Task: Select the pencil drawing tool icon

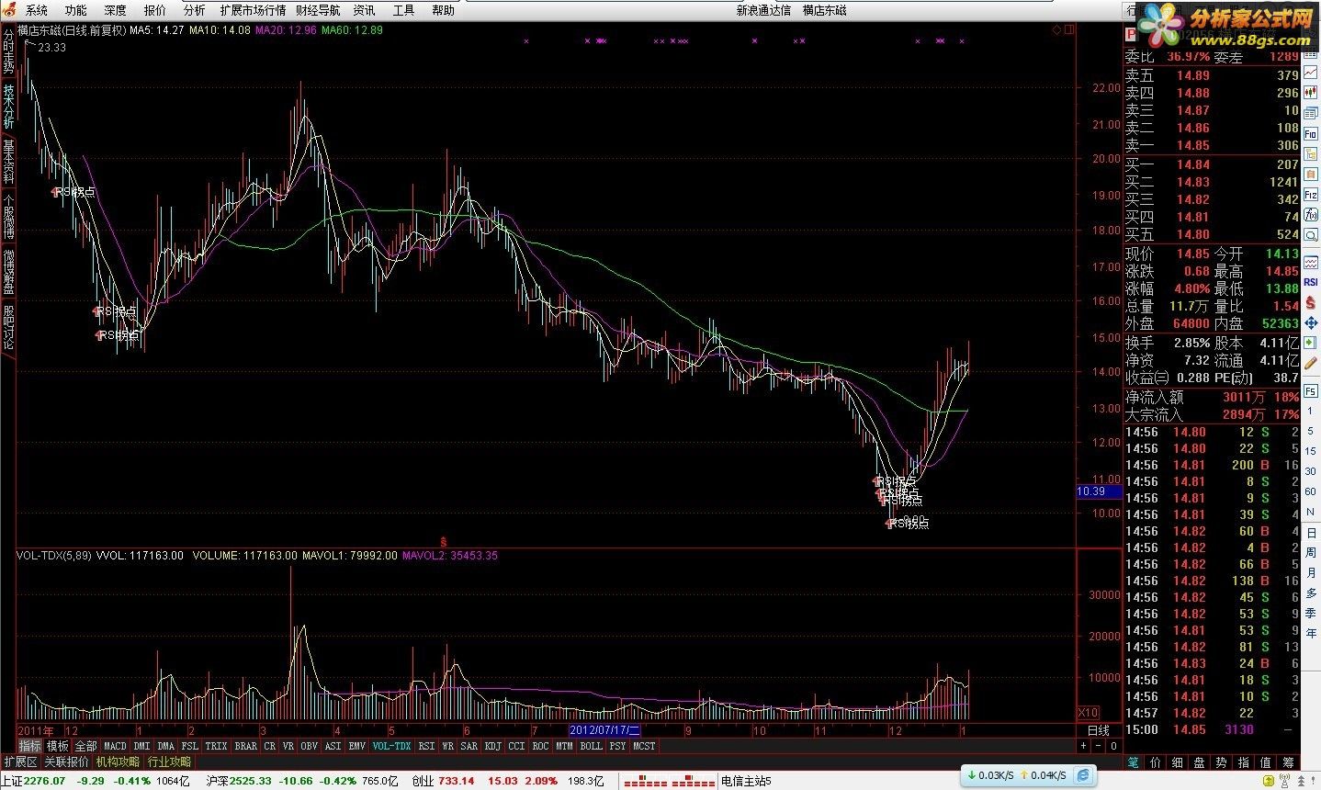Action: point(1311,362)
